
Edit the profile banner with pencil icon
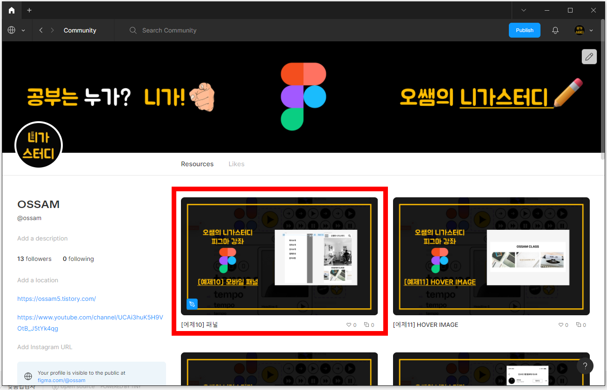click(589, 57)
